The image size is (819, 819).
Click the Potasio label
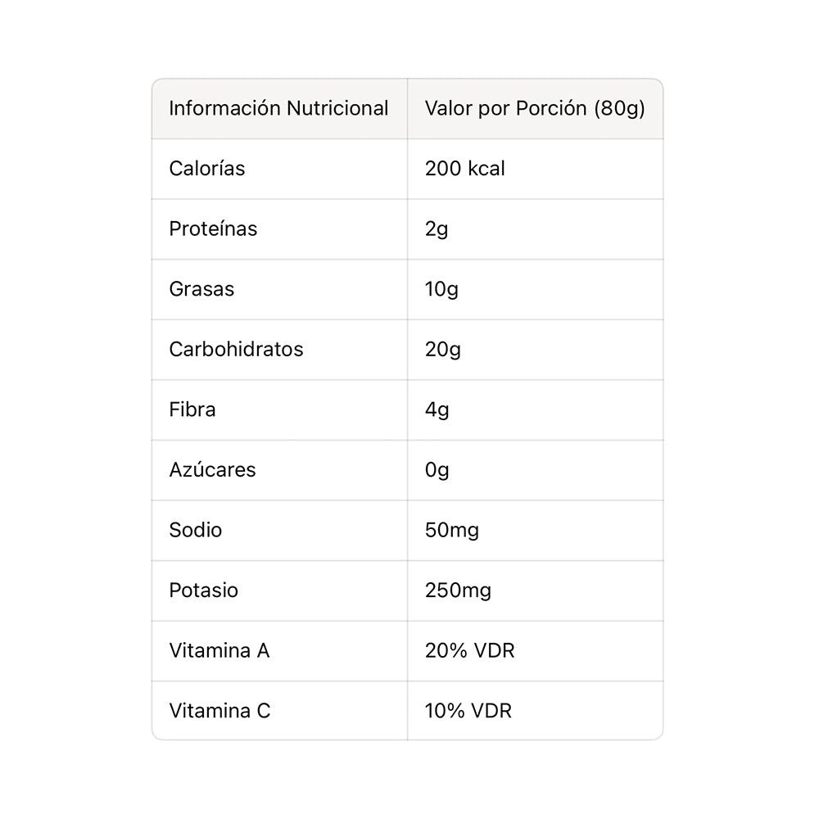pos(204,590)
